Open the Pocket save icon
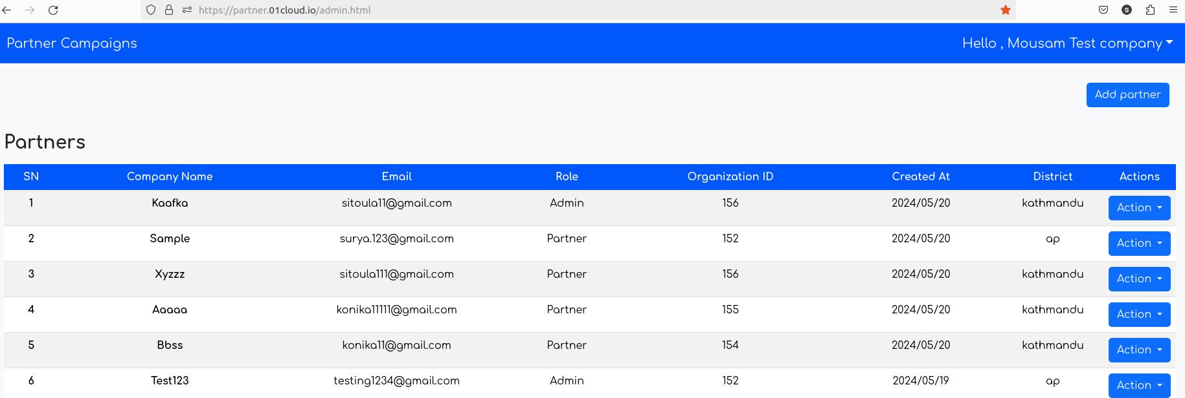1185x398 pixels. [1103, 10]
